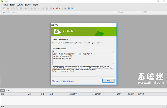Viewport: 167px width, 108px height.
Task: Click the 'License Type: Xmanager Power Suite' line
Action: (x=73, y=54)
